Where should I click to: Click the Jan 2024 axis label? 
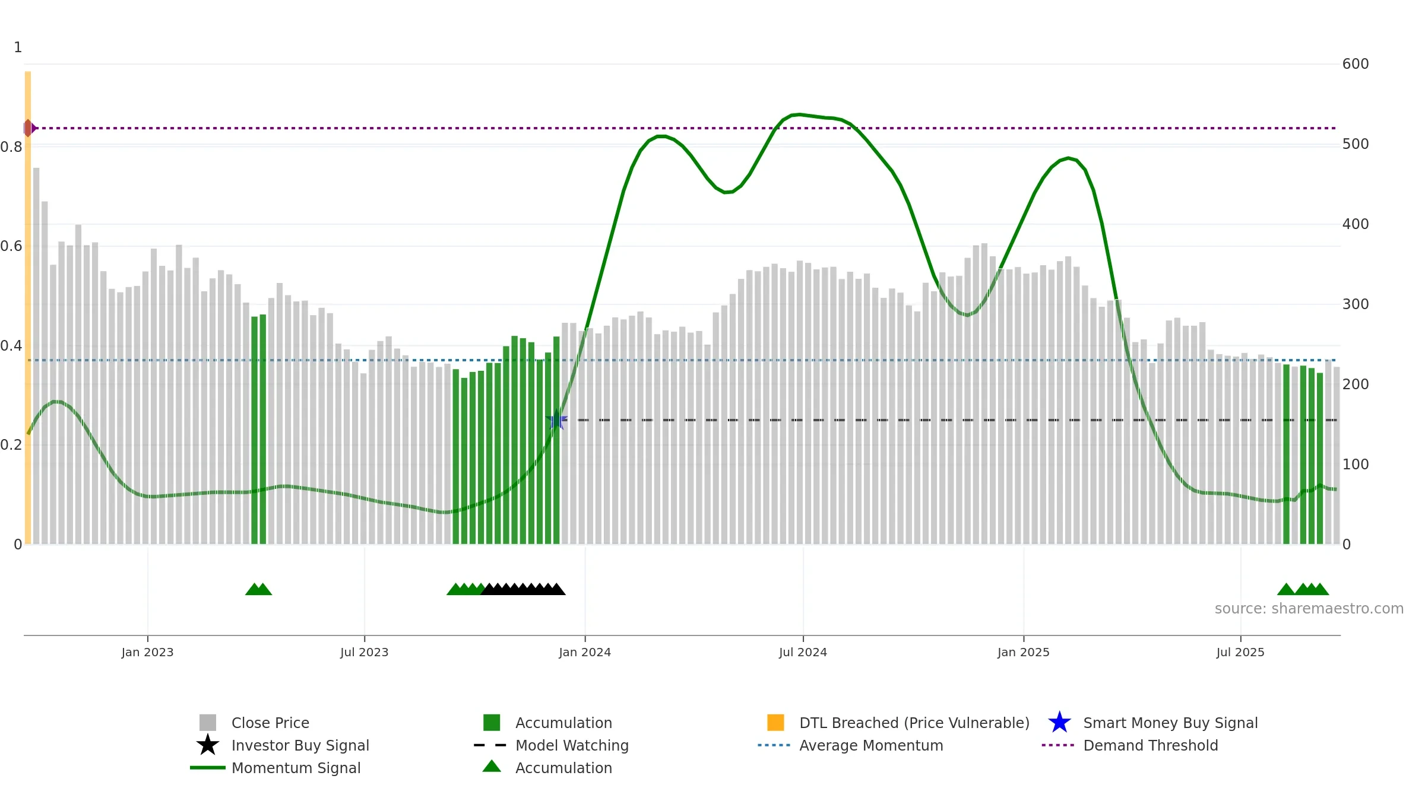585,652
